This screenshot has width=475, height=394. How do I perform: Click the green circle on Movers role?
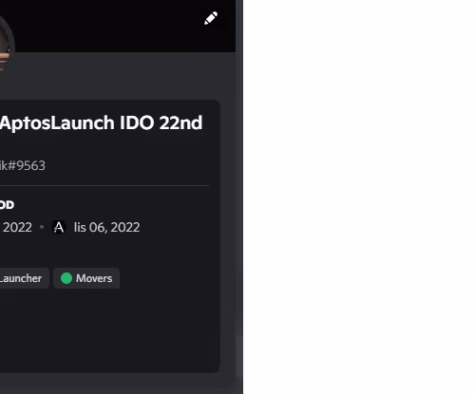click(66, 278)
